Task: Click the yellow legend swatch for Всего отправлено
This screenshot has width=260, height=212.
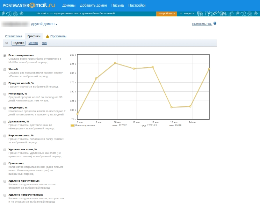Action: coord(72,125)
